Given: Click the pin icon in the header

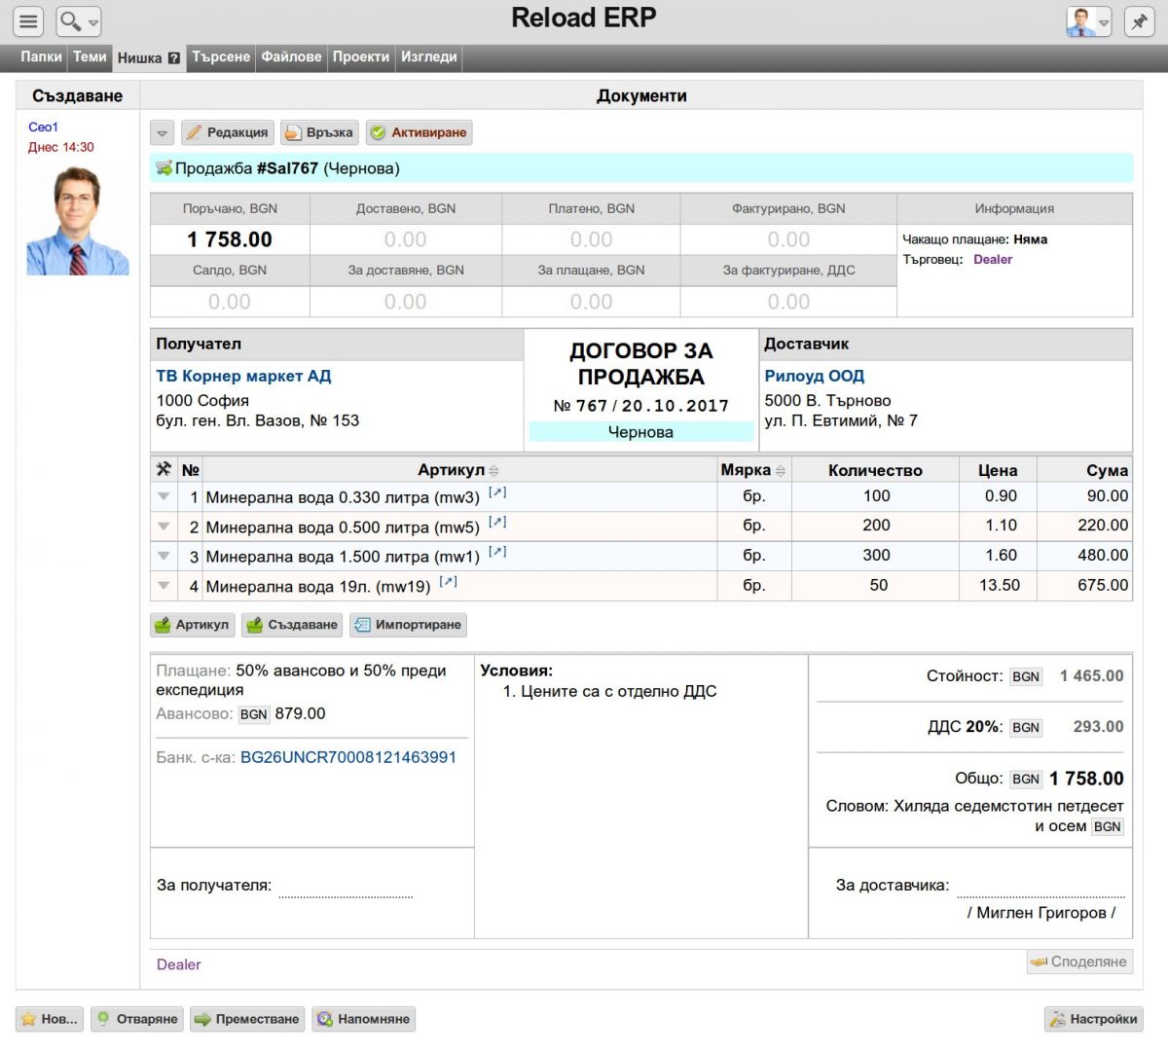Looking at the screenshot, I should [1139, 20].
